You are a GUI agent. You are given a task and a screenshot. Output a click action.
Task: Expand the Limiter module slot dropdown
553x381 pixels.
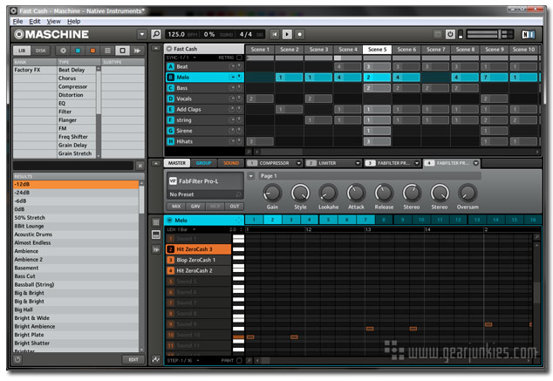[x=358, y=163]
